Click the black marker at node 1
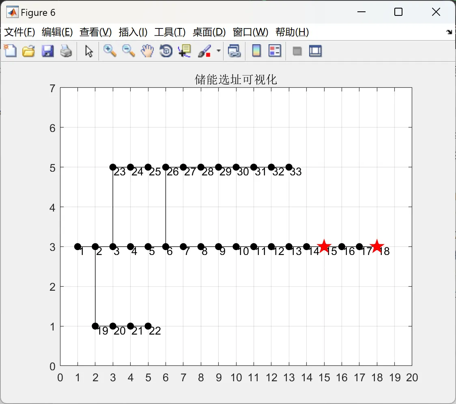 77,246
